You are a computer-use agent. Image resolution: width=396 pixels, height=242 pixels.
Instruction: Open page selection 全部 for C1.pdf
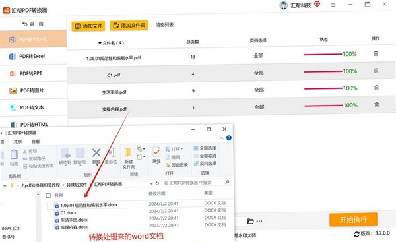click(259, 73)
